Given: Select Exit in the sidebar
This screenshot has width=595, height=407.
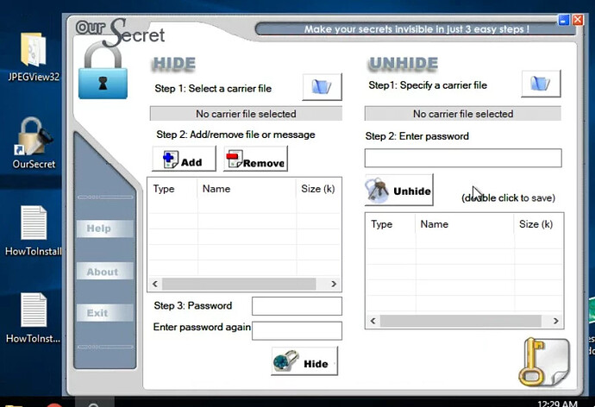Looking at the screenshot, I should [98, 313].
